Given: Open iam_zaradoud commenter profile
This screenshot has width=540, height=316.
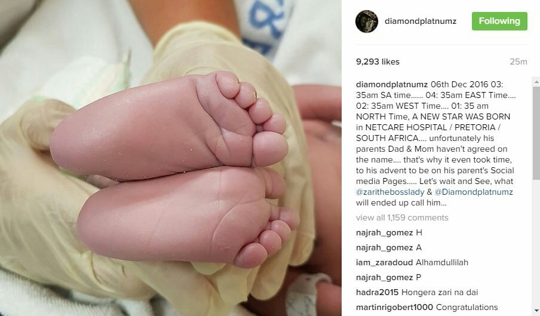Looking at the screenshot, I should (384, 263).
